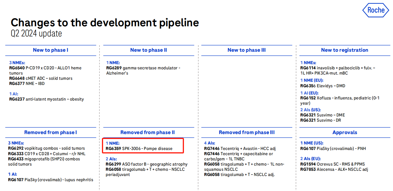Select RG6289 gamma-secretase modulator entry

click(143, 71)
